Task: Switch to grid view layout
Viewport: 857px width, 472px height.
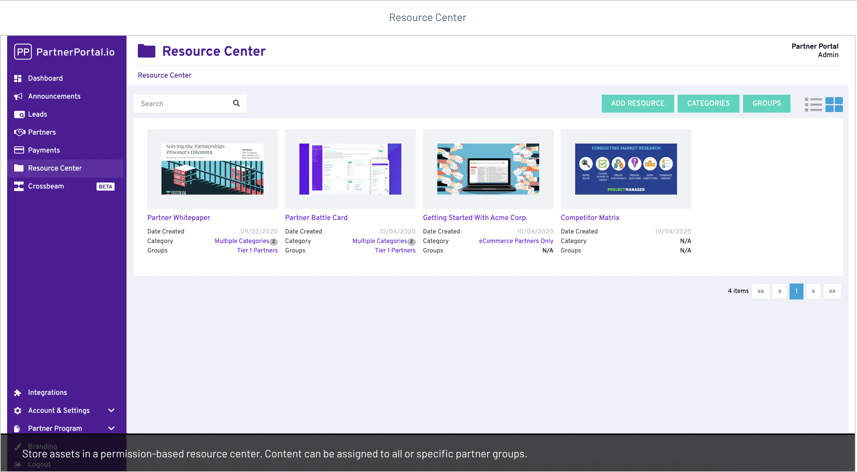Action: [834, 105]
